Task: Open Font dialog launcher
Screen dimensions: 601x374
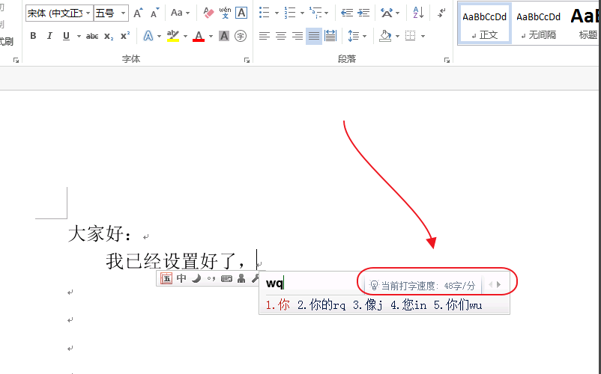Action: (x=247, y=61)
